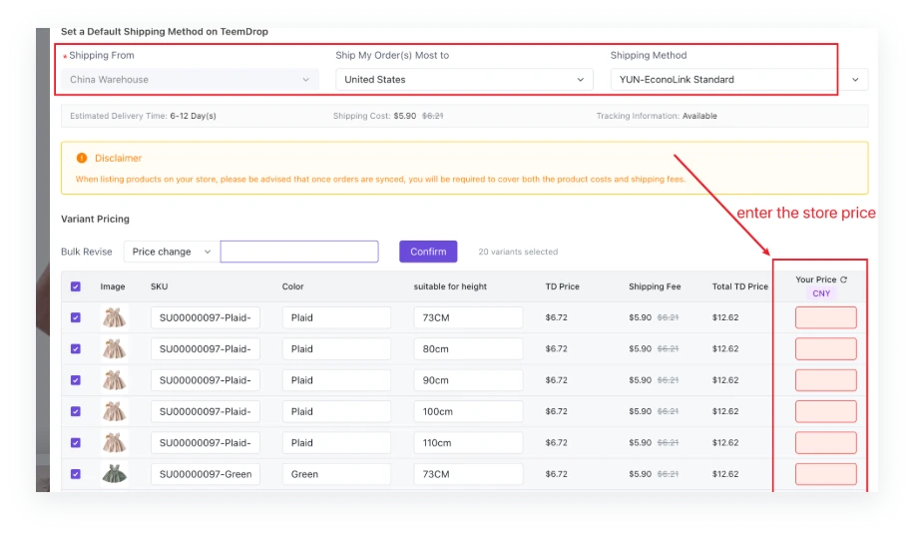
Task: Edit the Color field of Plaid 90cm row
Action: (x=336, y=380)
